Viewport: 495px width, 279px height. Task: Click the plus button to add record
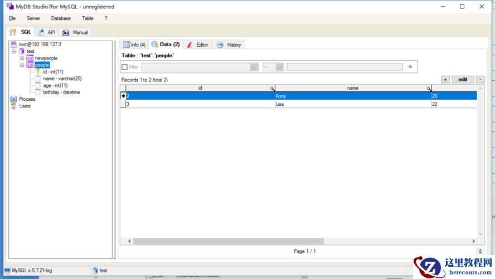coord(445,80)
